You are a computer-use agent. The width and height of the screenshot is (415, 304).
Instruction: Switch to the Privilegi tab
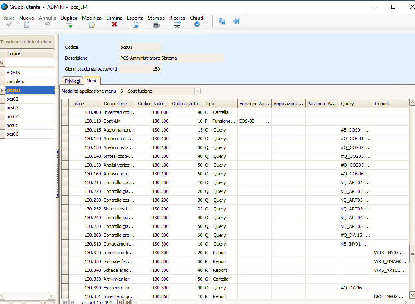(x=72, y=81)
